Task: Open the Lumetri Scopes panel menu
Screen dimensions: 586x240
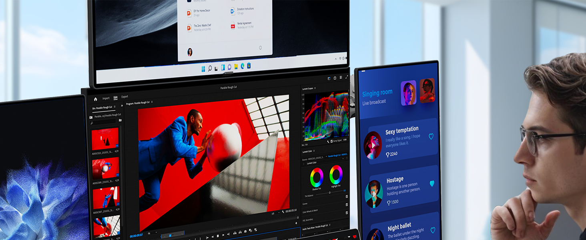Action: (x=316, y=88)
